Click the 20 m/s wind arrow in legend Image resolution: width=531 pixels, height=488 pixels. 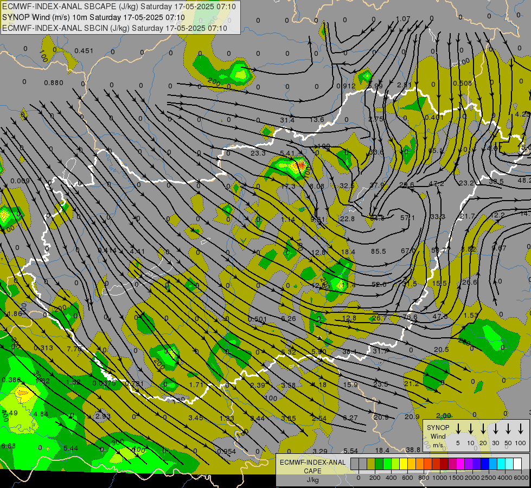pos(483,429)
